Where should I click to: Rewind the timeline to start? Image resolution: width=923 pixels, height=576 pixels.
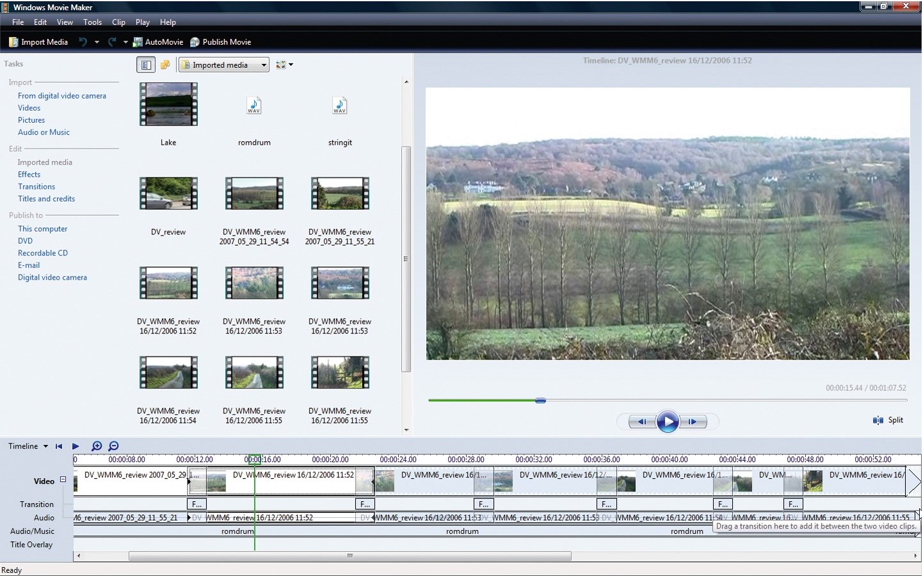pyautogui.click(x=59, y=446)
